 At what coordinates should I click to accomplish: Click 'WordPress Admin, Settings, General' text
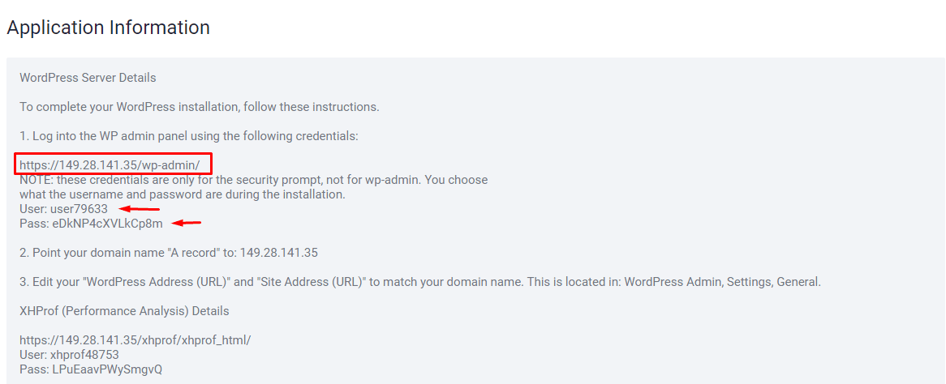tap(723, 282)
